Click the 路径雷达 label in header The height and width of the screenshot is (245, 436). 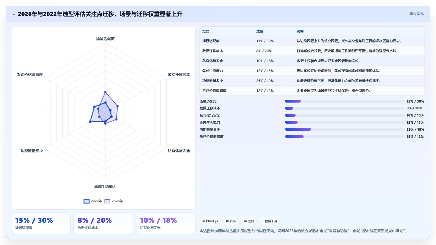tap(417, 14)
